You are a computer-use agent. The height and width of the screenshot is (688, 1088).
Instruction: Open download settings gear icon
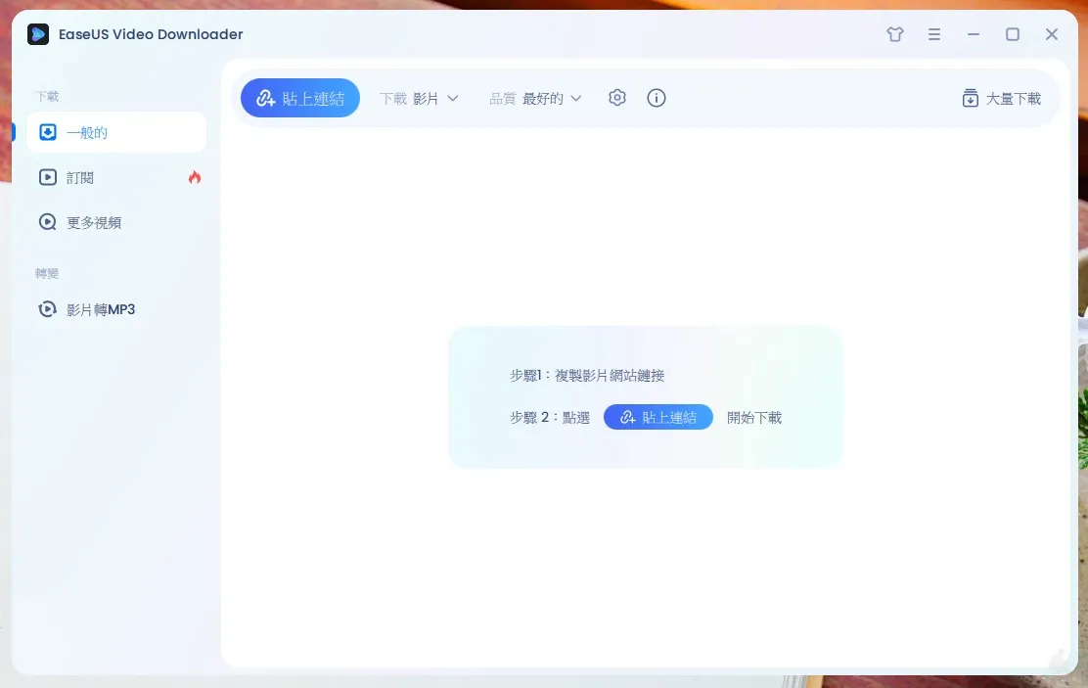point(616,98)
